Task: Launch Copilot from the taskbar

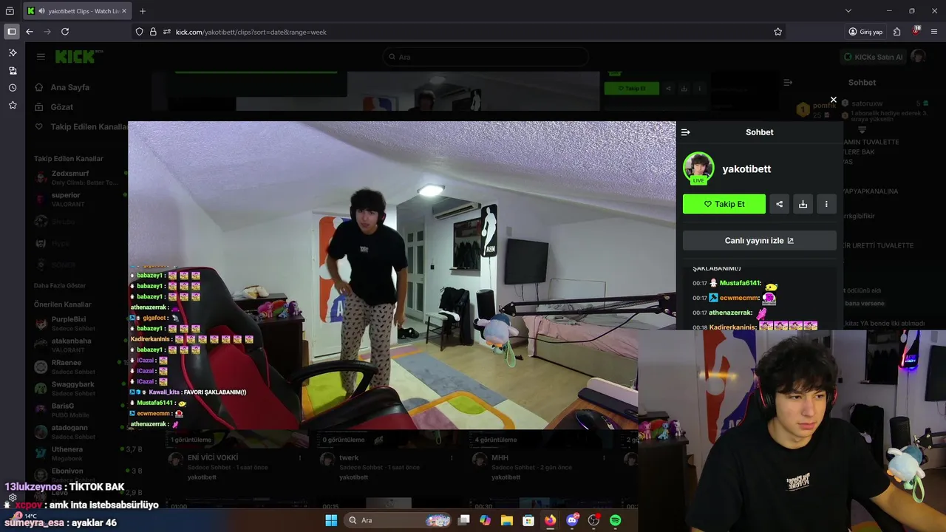Action: coord(485,520)
